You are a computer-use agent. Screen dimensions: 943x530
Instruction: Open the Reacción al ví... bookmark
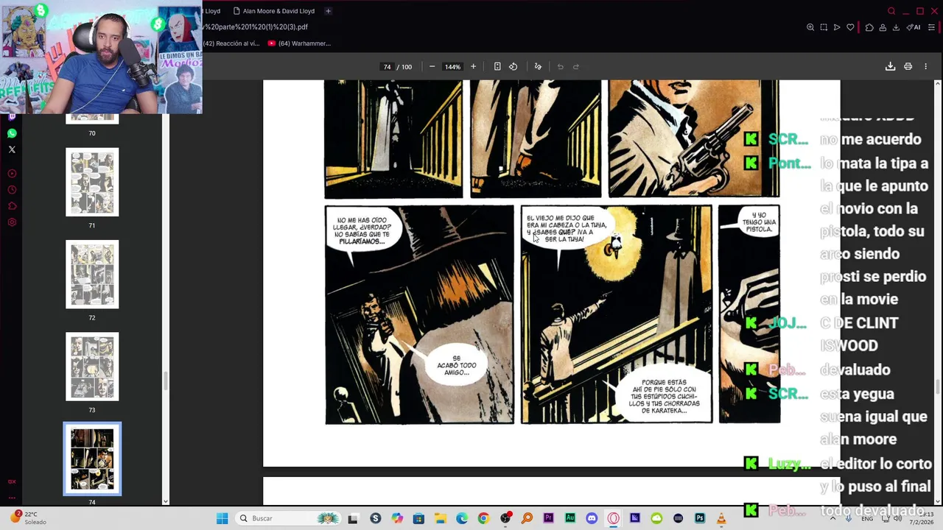(x=231, y=43)
